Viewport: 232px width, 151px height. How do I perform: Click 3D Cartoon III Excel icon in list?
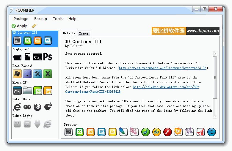coord(28,40)
